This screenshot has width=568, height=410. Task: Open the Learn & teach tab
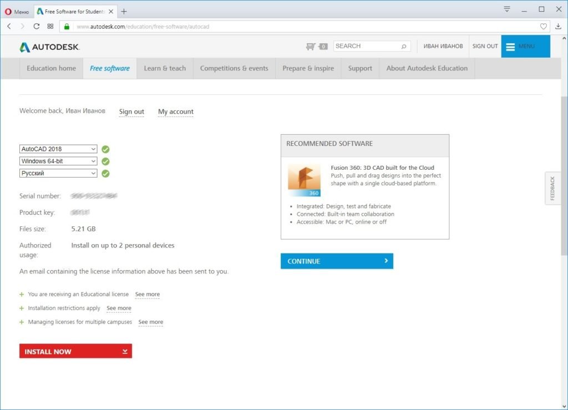click(x=165, y=68)
